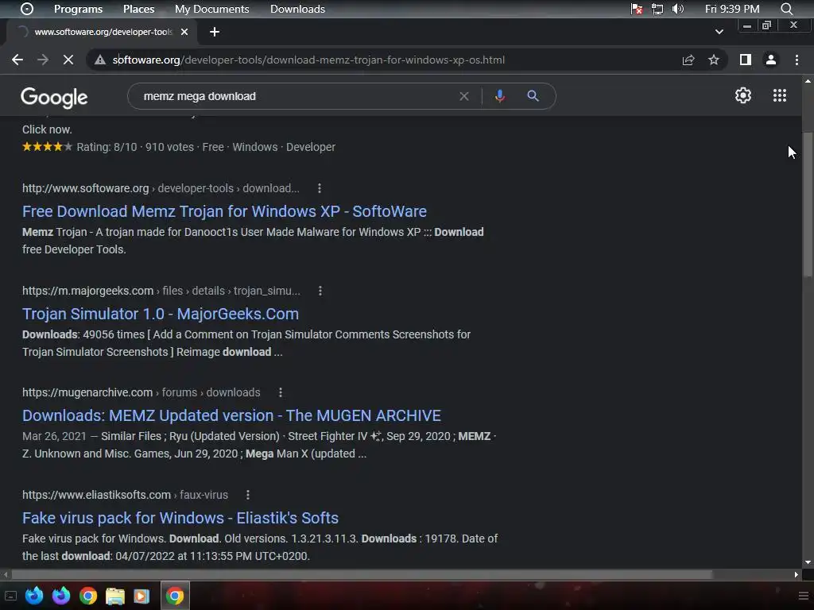Open the browser side panel
814x610 pixels.
[746, 60]
